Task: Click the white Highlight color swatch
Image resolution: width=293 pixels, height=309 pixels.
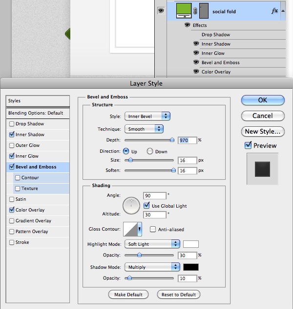Action: (191, 244)
